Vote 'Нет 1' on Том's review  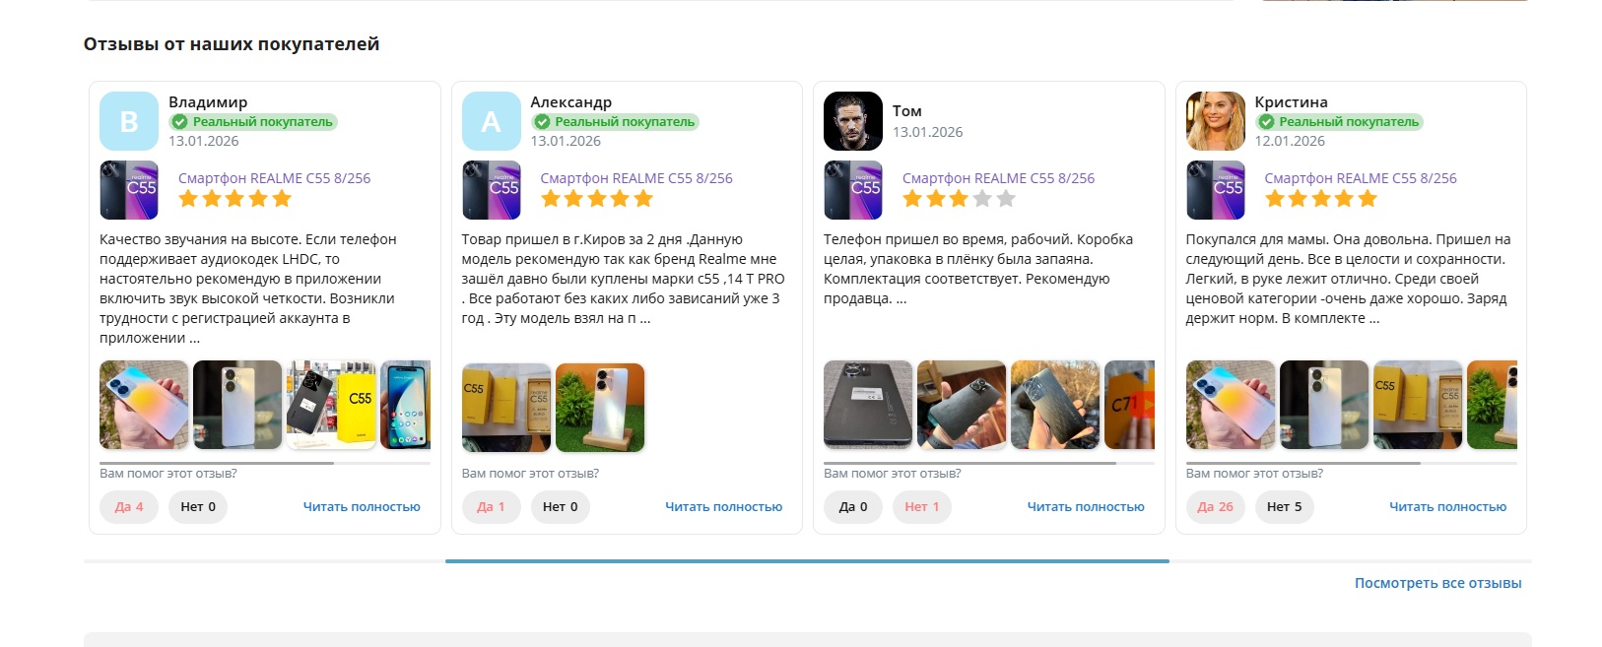point(922,507)
